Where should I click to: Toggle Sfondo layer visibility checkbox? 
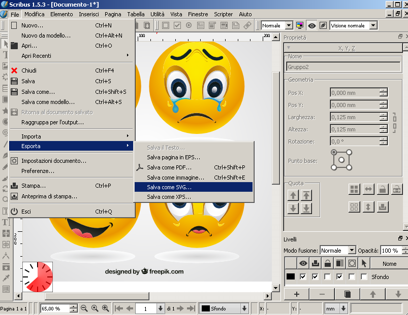[303, 277]
